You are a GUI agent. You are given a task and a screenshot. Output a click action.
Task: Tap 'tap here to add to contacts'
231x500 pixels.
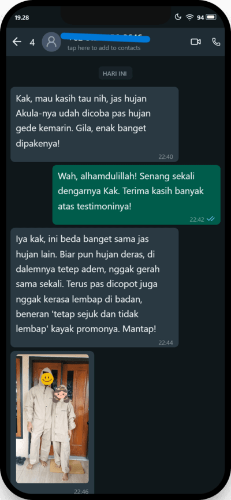point(104,48)
